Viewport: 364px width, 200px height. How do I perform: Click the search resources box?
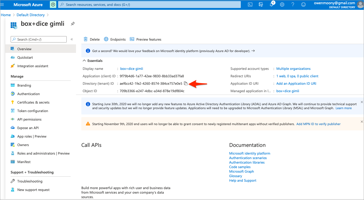[149, 5]
